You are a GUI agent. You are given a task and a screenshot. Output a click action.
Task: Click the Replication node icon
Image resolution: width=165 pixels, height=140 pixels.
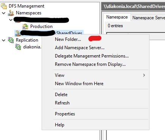pos(11,40)
